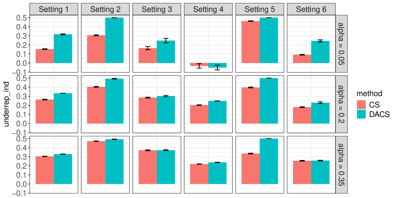Click the alpha = 0.05 row strip
Screen dimensions: 396x198
342,44
